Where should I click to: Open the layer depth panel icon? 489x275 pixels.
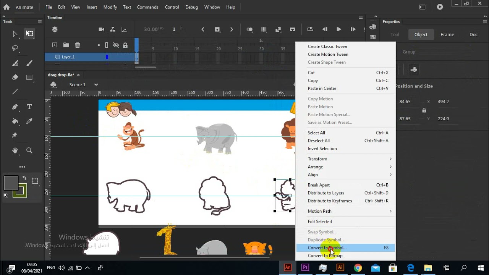pyautogui.click(x=124, y=29)
